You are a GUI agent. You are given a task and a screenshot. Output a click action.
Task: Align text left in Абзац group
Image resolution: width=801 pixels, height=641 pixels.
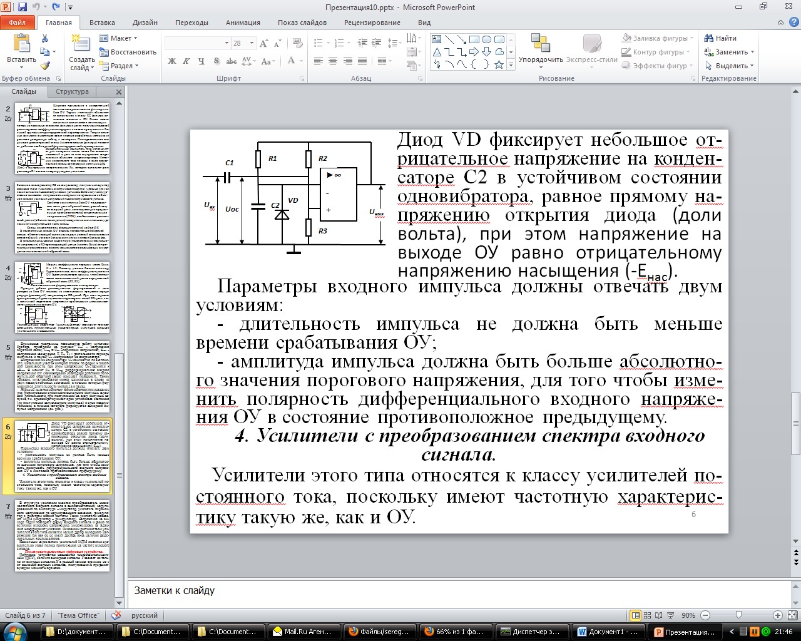319,61
